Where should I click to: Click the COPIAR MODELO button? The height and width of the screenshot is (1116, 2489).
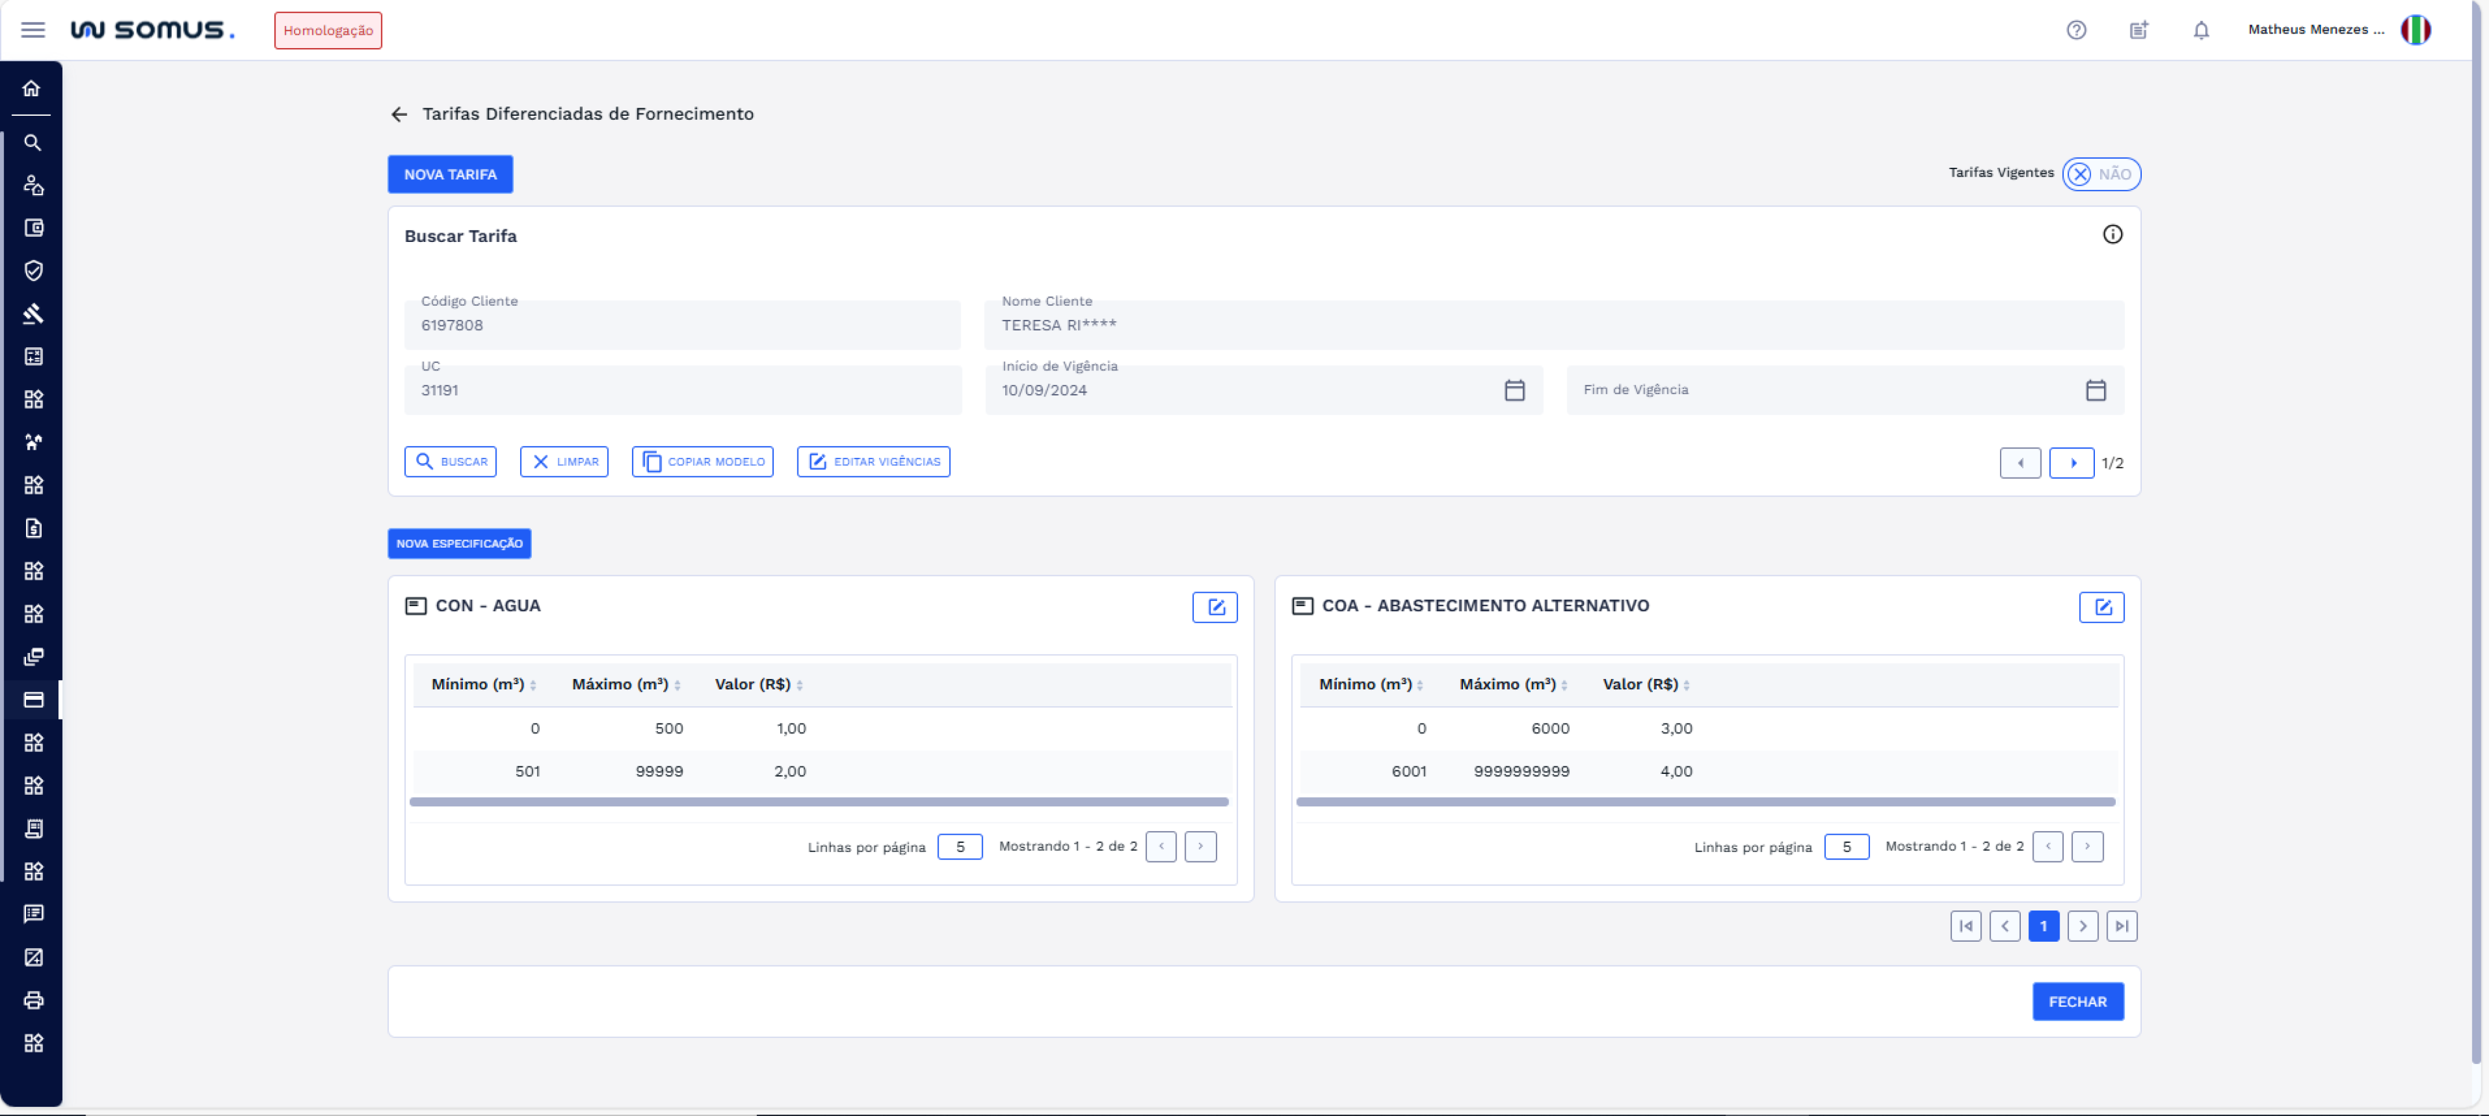pos(703,462)
